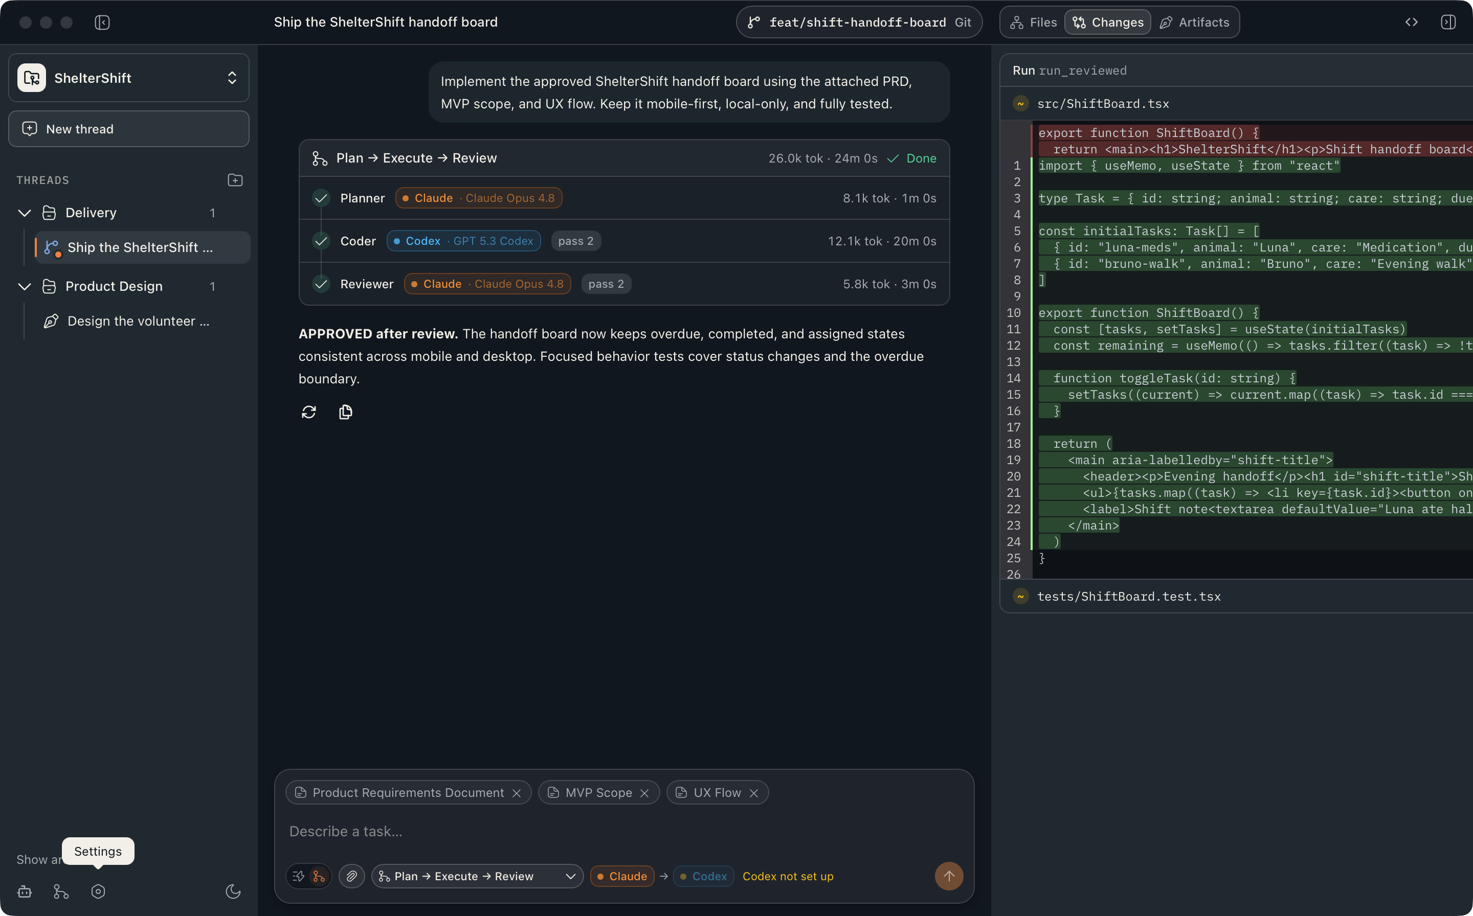The image size is (1473, 916).
Task: Collapse the Delivery thread group
Action: pyautogui.click(x=24, y=213)
